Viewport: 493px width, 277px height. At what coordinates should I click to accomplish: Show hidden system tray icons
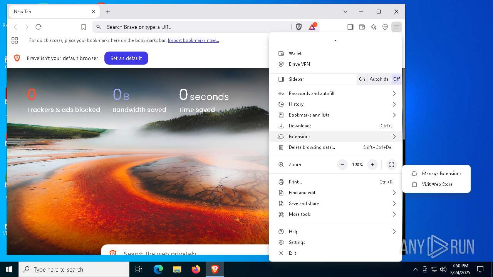pos(415,269)
